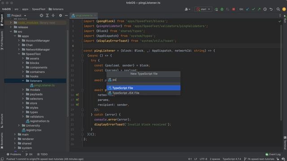Screen dimensions: 287x161
Task: Click the Git commit checkmark
Action: tap(253, 9)
